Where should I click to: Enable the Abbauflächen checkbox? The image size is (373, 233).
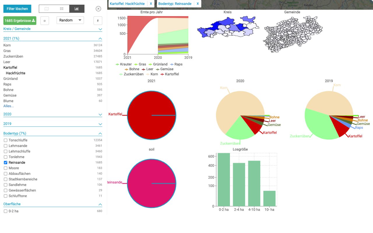point(6,174)
